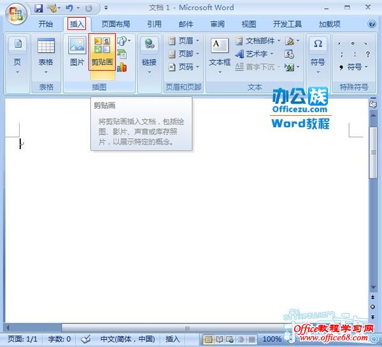Jump to previous page with the double up arrow

coord(372,297)
